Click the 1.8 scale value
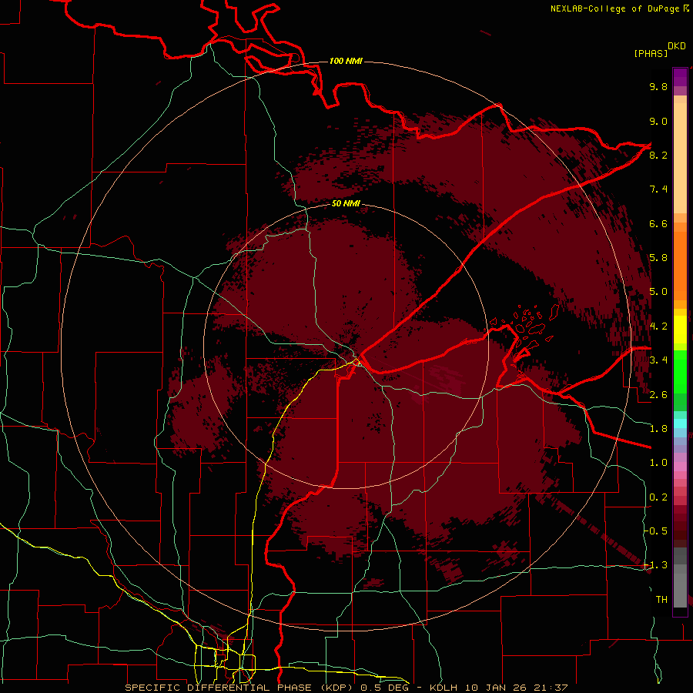 658,429
